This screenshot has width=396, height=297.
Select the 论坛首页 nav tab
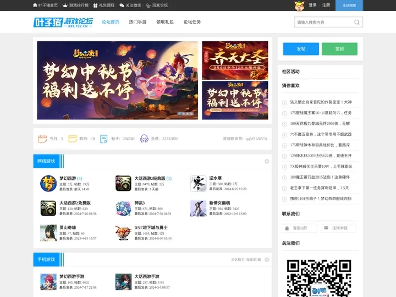pyautogui.click(x=111, y=22)
